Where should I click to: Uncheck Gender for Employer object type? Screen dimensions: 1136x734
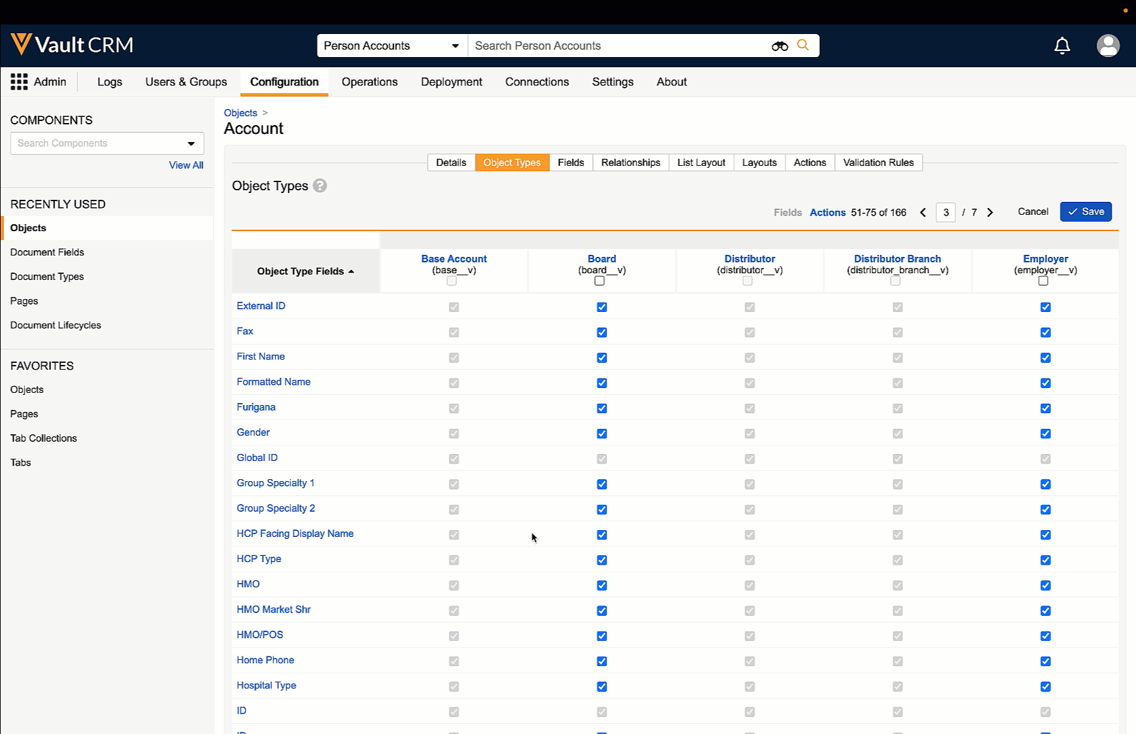[x=1046, y=434]
